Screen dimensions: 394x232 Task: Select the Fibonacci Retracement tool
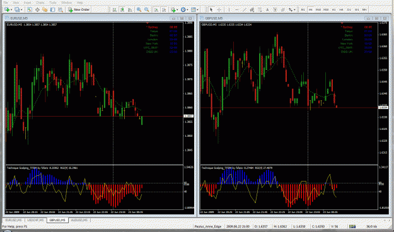tap(260, 9)
